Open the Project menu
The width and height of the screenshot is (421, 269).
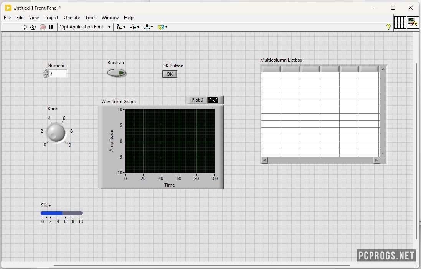click(51, 18)
